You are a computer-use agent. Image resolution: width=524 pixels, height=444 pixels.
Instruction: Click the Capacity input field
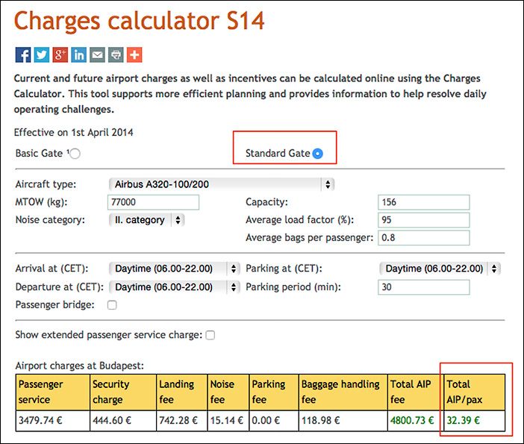tap(424, 202)
